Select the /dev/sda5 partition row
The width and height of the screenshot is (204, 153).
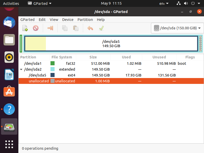tap(111, 75)
